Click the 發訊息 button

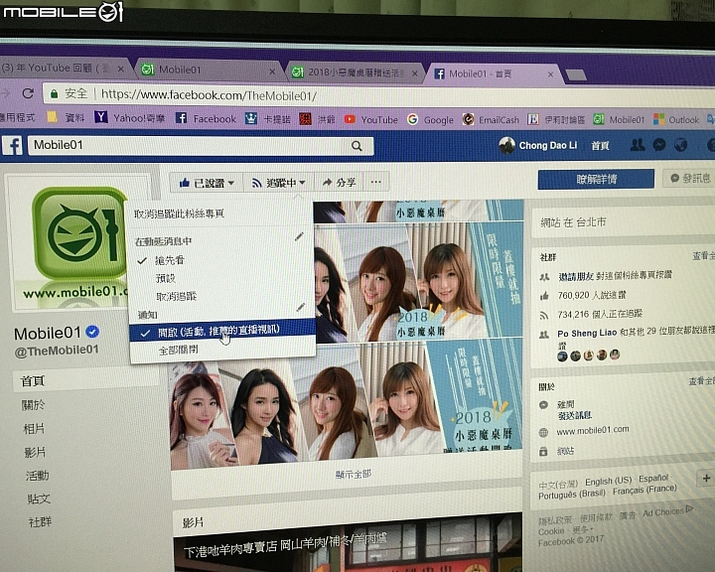[688, 179]
